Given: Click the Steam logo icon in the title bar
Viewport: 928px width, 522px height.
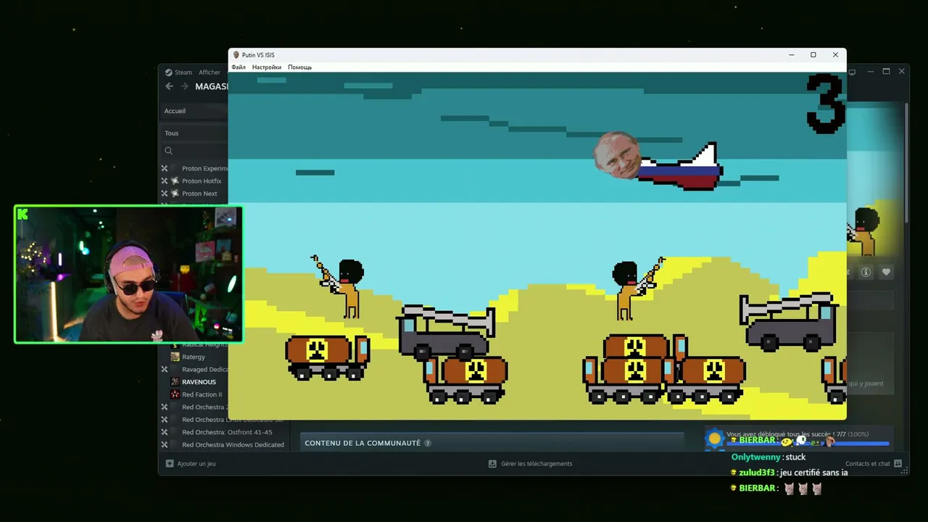Looking at the screenshot, I should tap(168, 72).
